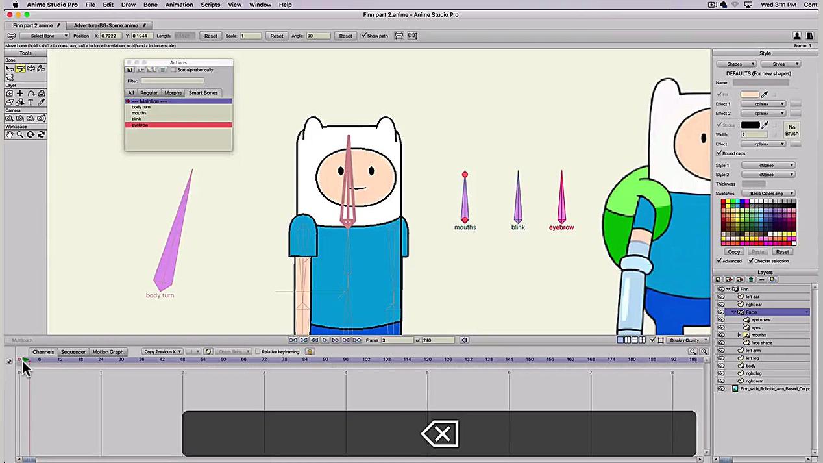Rewind to the start of the animation
823x463 pixels.
tap(293, 340)
